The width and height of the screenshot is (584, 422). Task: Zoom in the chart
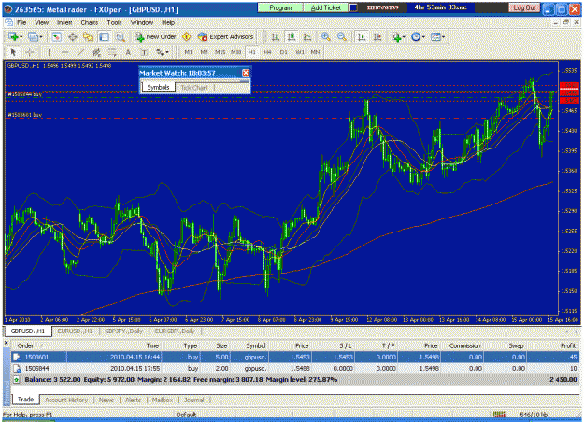pos(326,36)
